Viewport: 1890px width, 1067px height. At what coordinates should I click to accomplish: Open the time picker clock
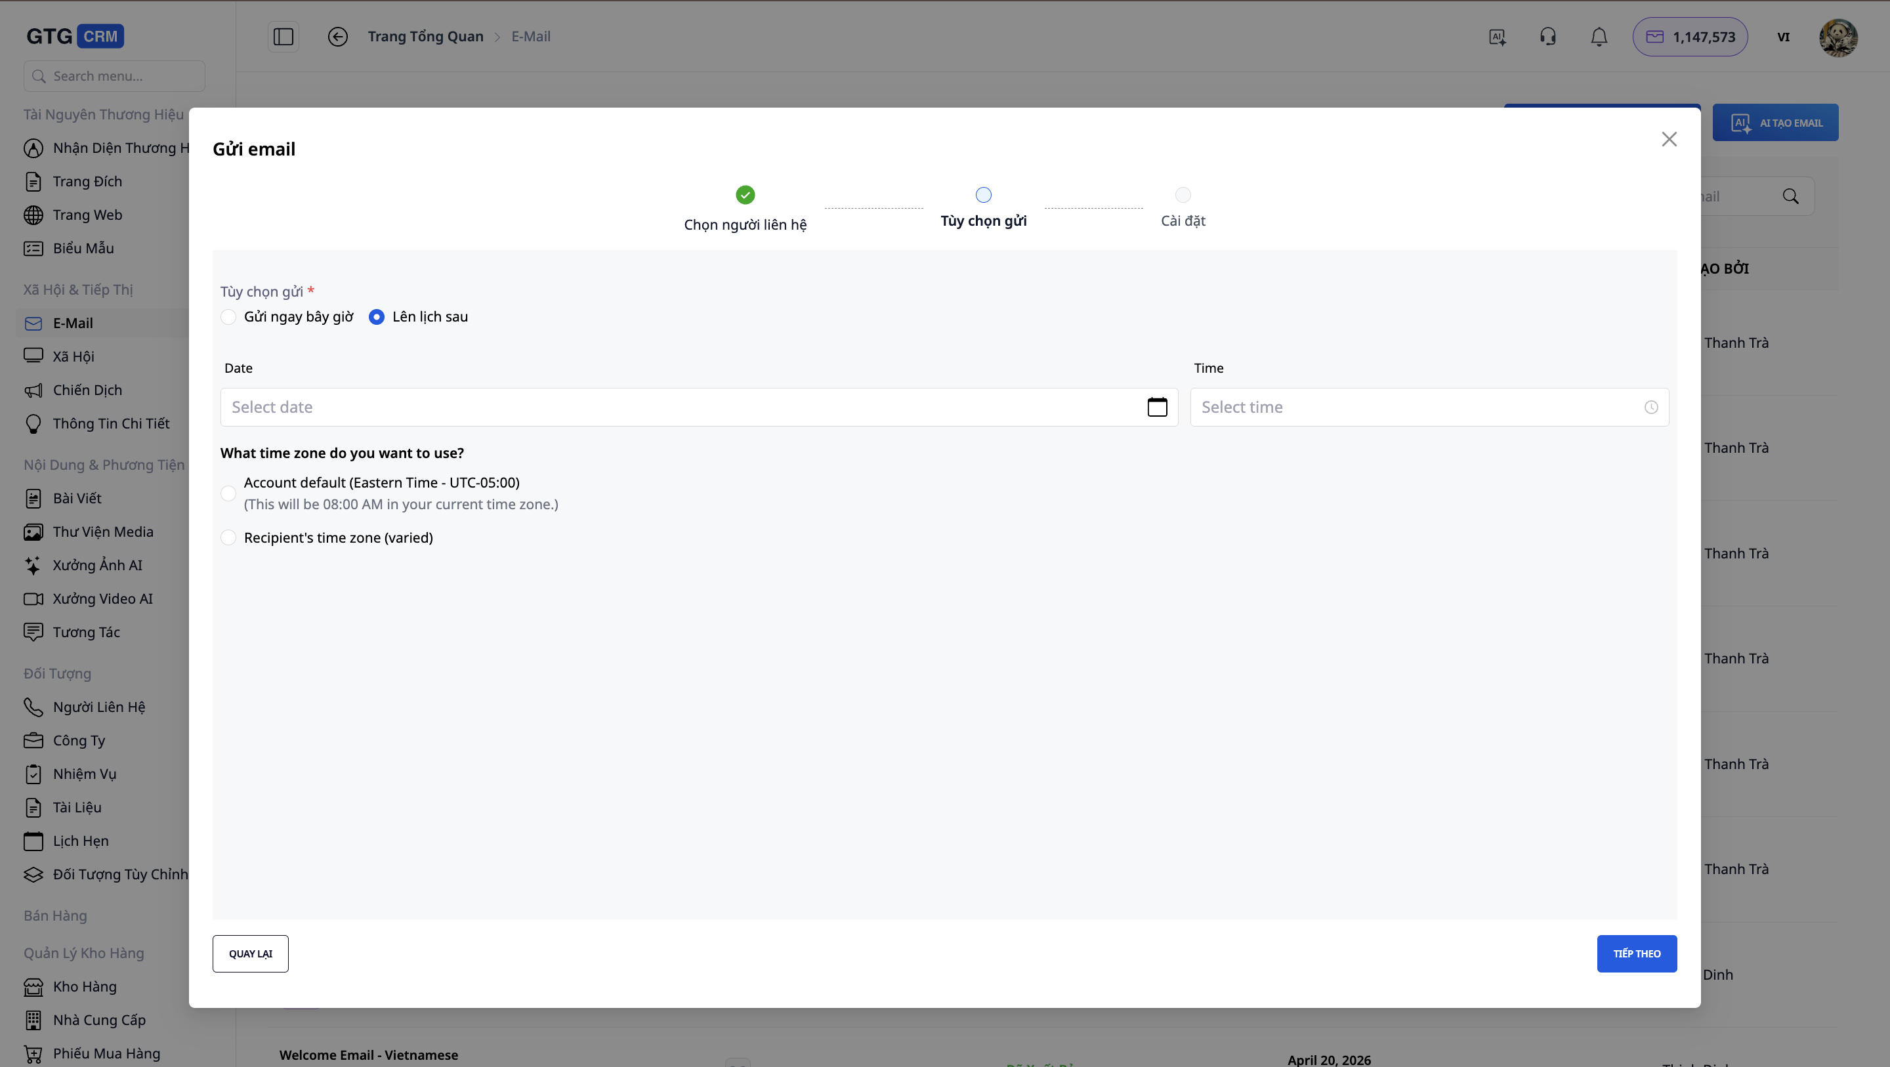[1652, 407]
